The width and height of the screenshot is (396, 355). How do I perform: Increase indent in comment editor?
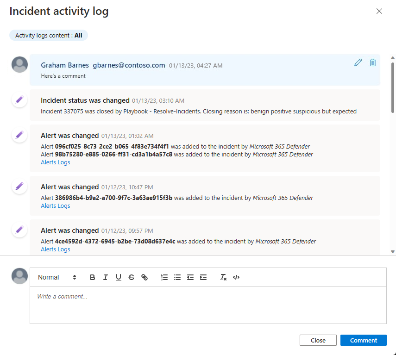pyautogui.click(x=203, y=277)
